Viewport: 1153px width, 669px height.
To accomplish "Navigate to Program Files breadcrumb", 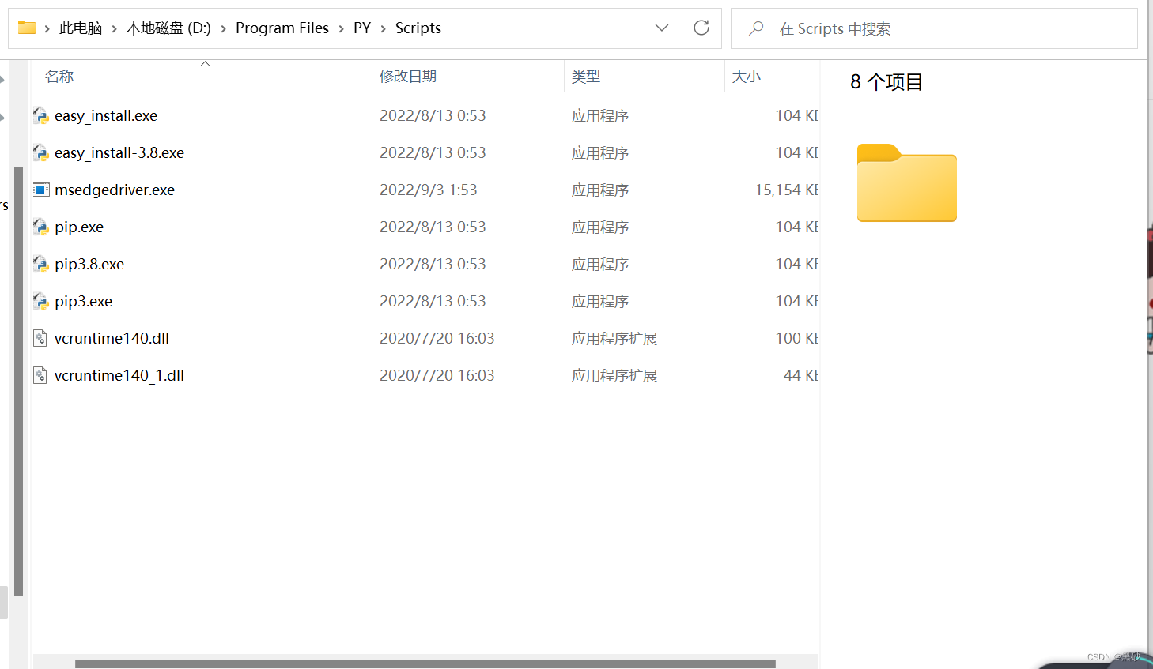I will [282, 28].
